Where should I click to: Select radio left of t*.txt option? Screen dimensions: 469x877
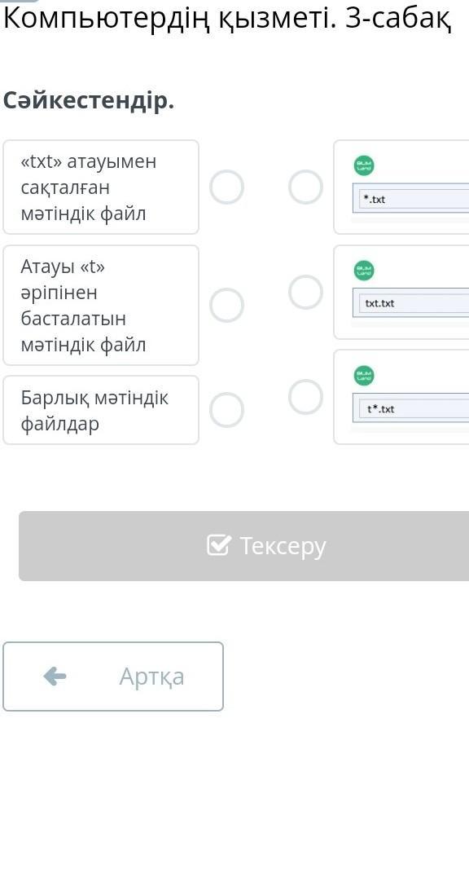tap(306, 397)
